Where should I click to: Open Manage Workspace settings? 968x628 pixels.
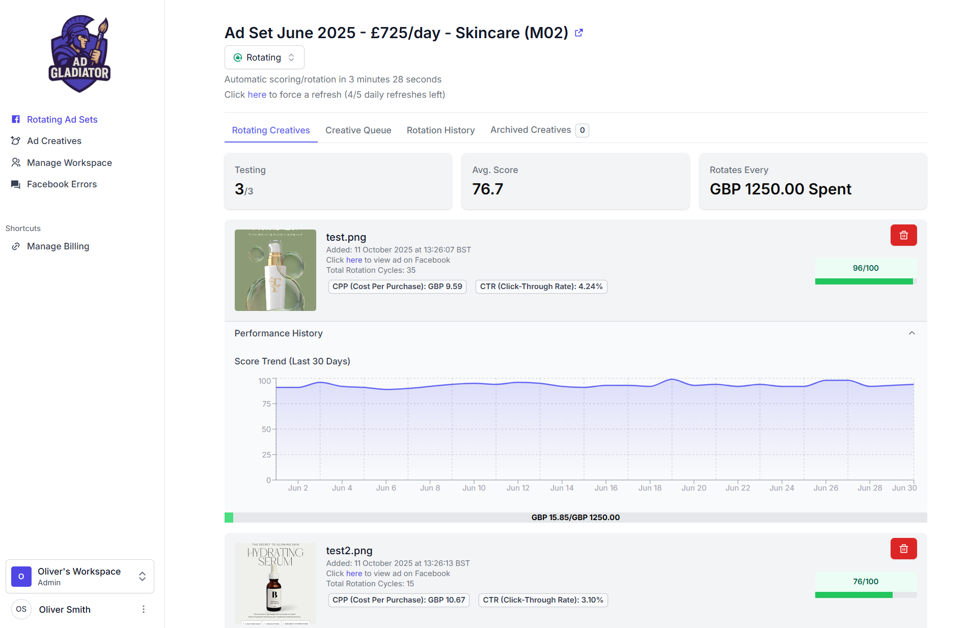(69, 162)
